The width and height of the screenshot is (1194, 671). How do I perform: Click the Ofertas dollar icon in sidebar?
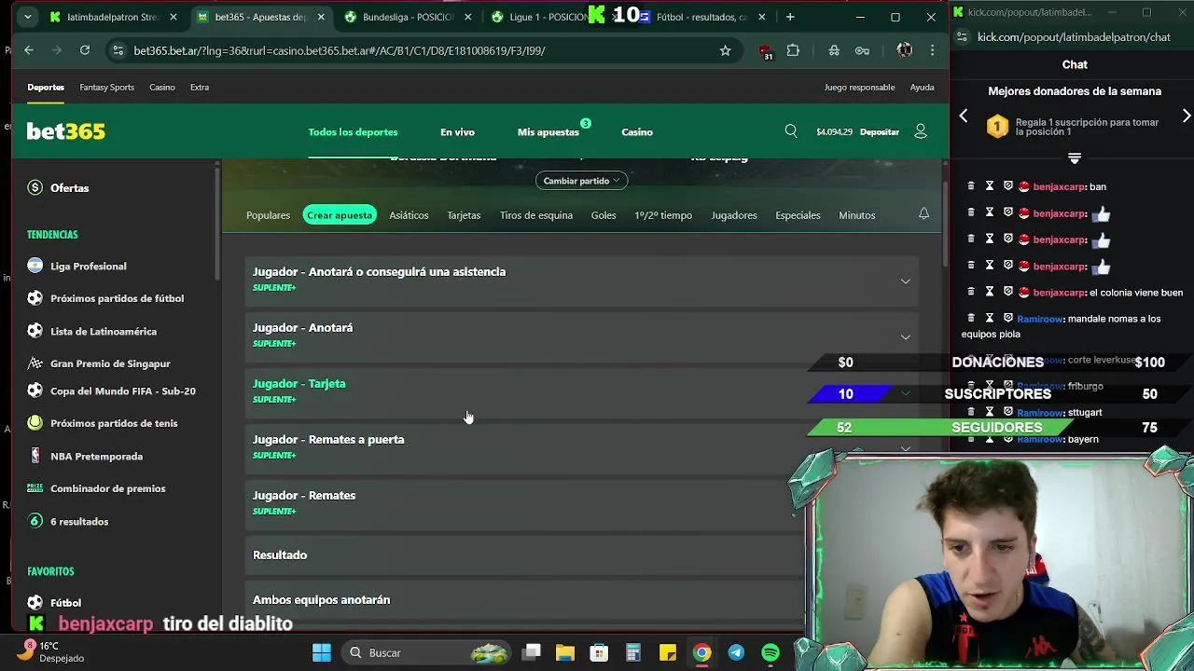35,187
